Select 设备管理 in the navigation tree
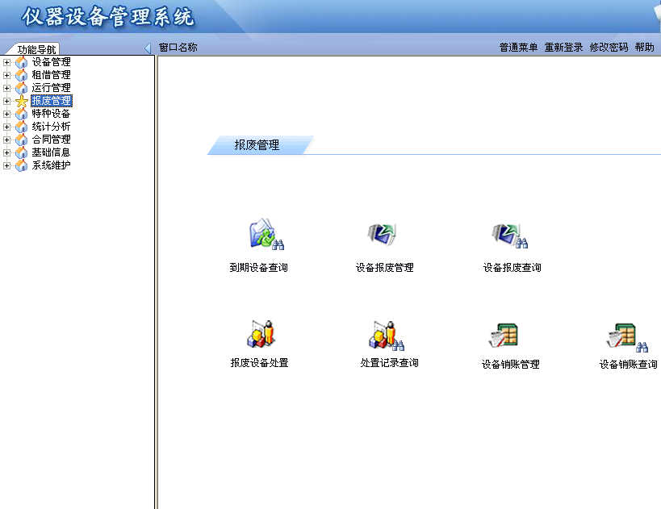Viewport: 661px width, 509px height. pyautogui.click(x=51, y=62)
